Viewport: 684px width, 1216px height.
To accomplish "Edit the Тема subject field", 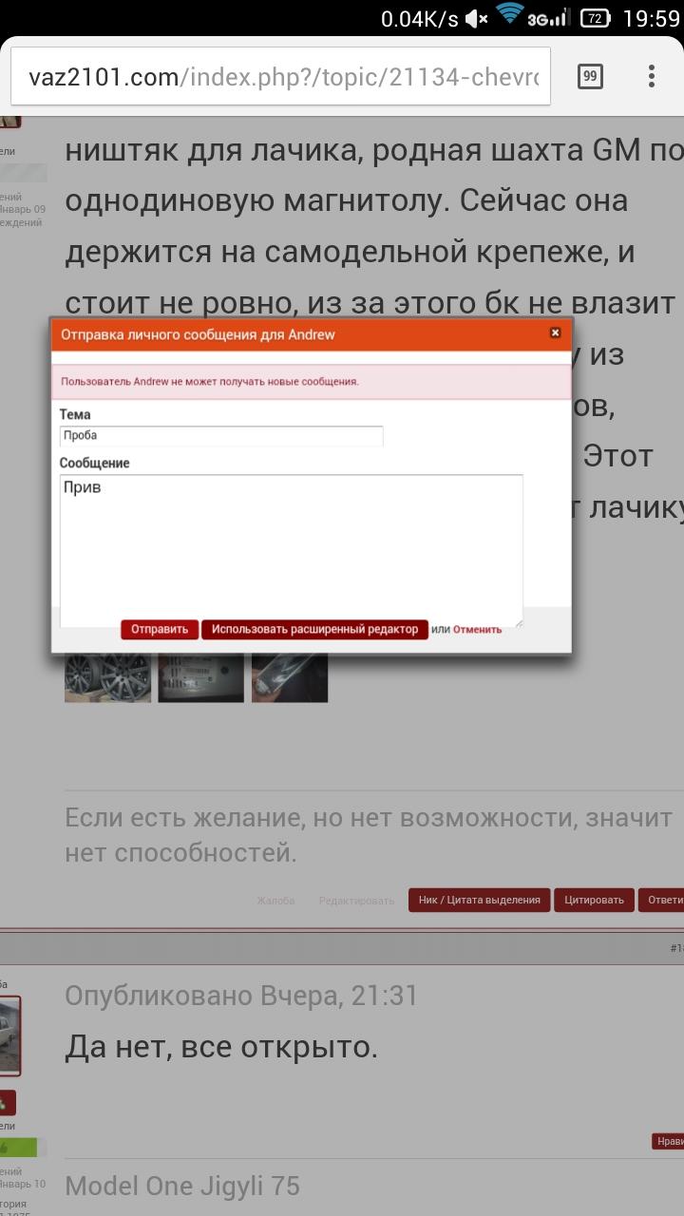I will (x=221, y=435).
